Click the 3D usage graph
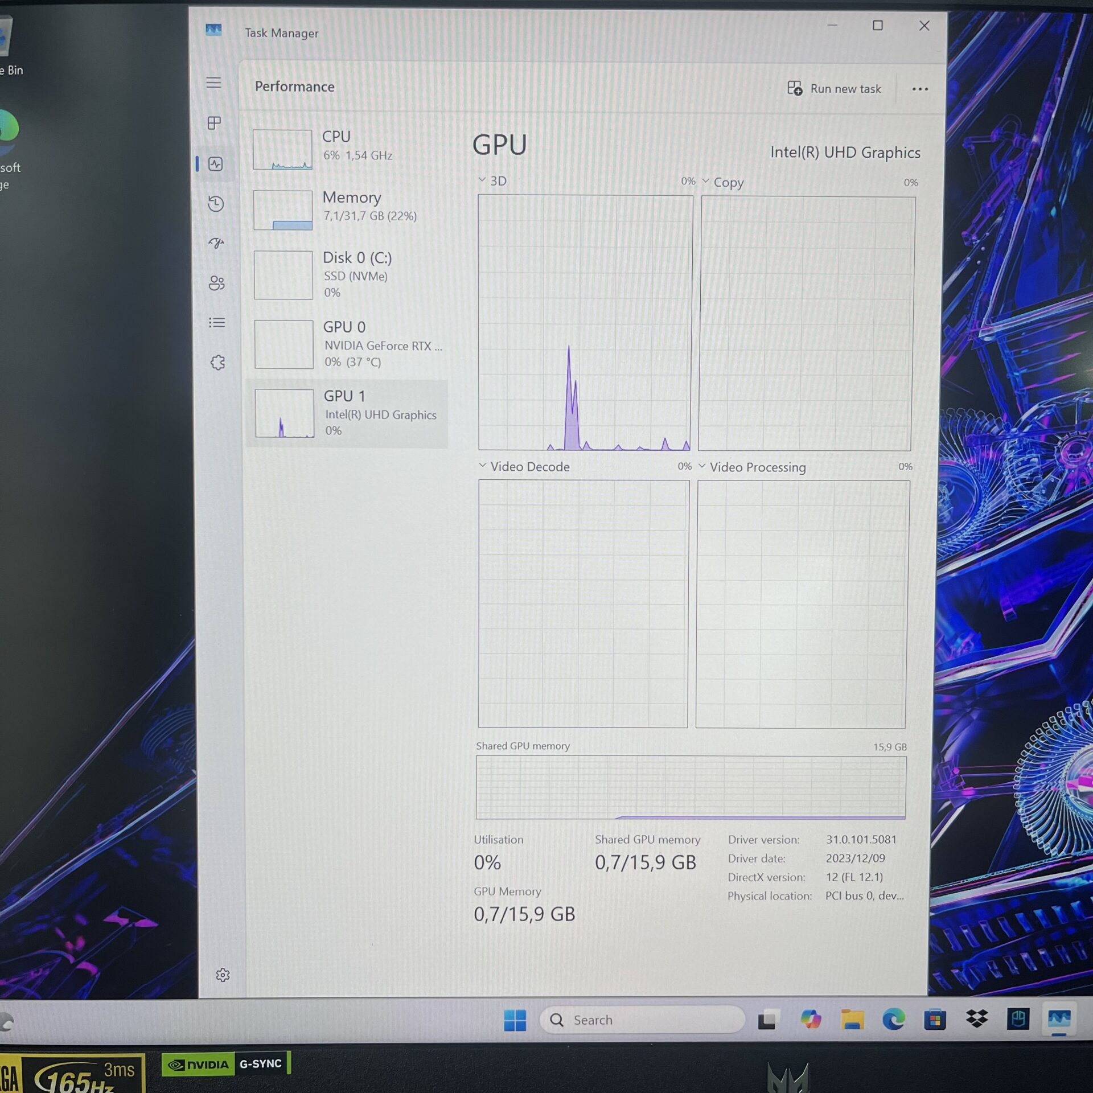This screenshot has height=1093, width=1093. coord(585,323)
